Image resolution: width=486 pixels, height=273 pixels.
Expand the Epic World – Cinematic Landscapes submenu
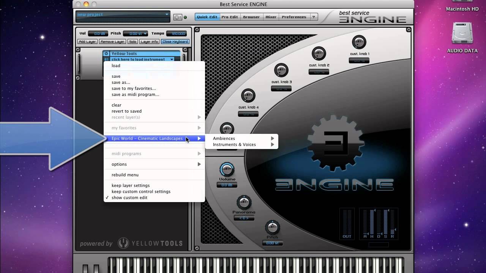[x=154, y=138]
